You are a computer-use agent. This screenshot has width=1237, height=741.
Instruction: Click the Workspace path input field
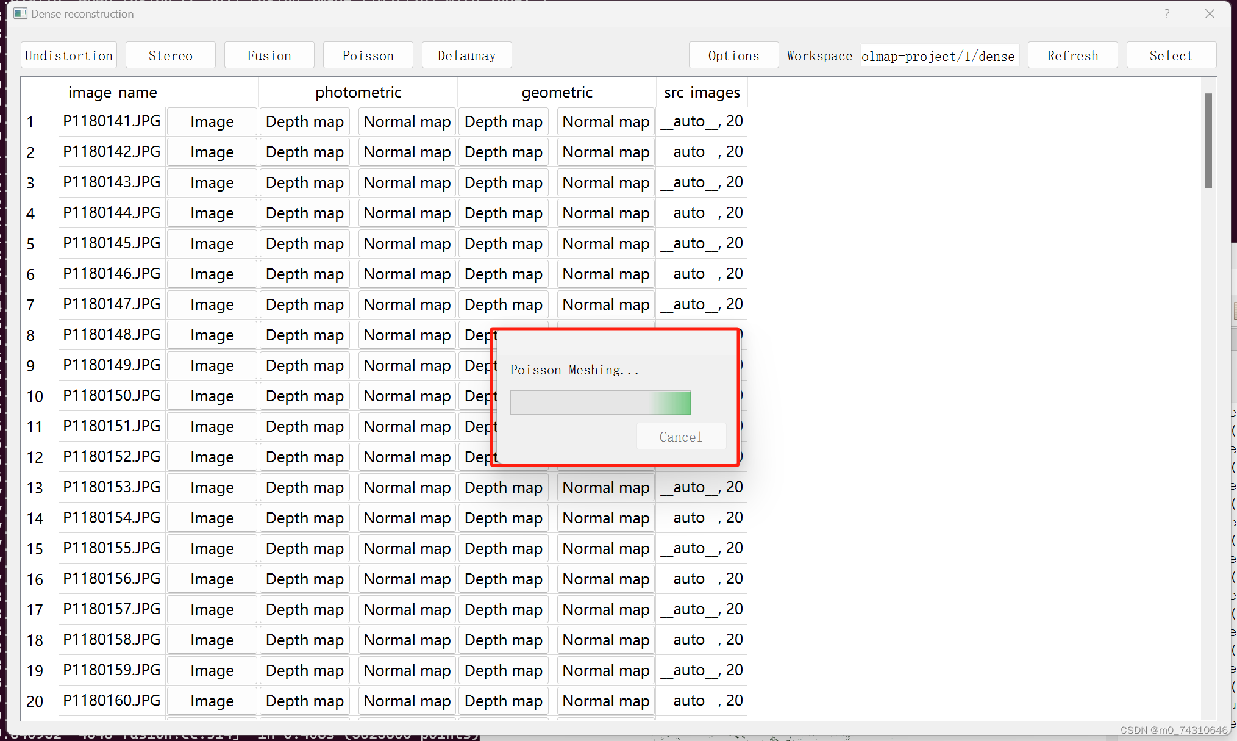tap(939, 55)
